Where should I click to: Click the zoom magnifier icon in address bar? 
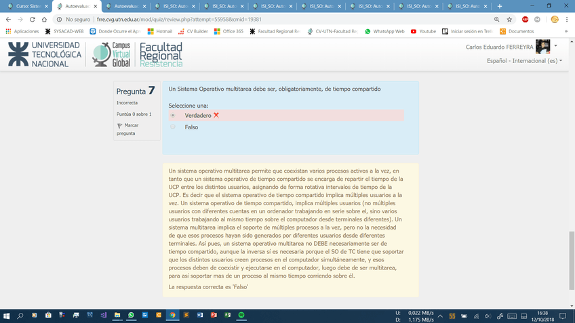click(x=497, y=20)
